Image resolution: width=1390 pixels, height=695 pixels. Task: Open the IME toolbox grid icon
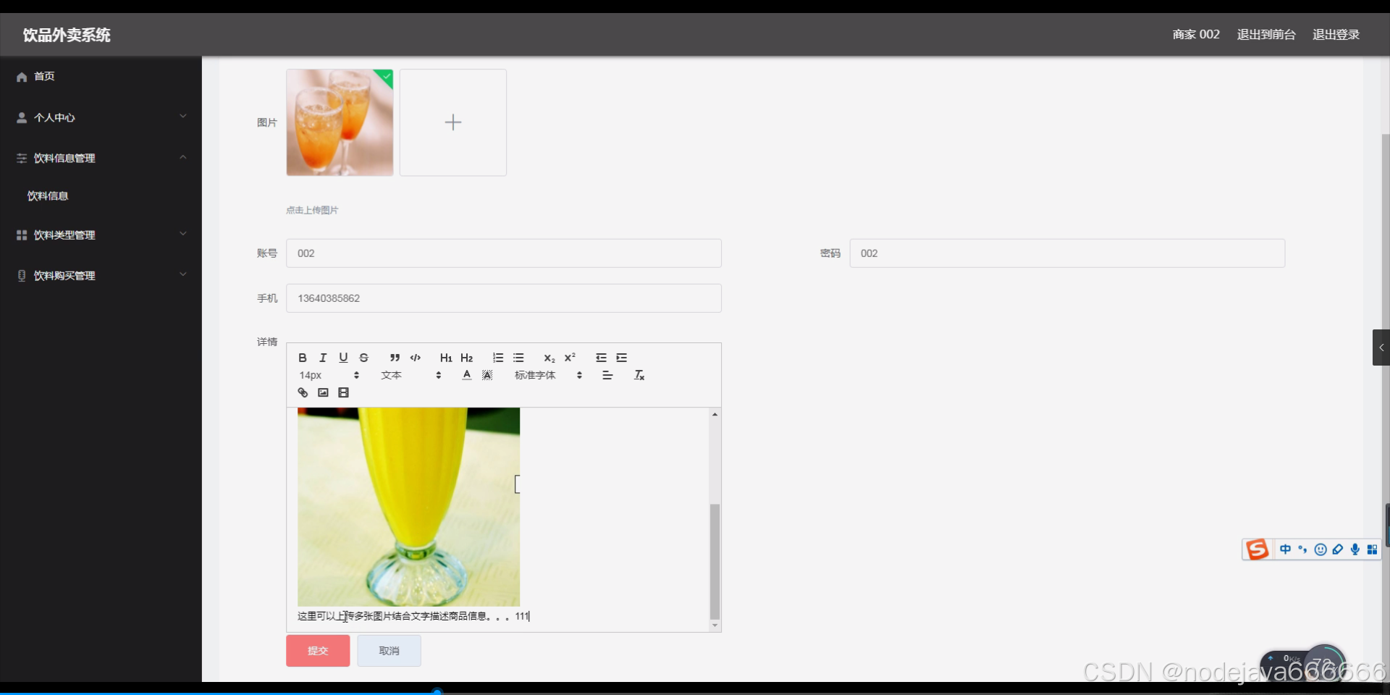click(x=1372, y=549)
